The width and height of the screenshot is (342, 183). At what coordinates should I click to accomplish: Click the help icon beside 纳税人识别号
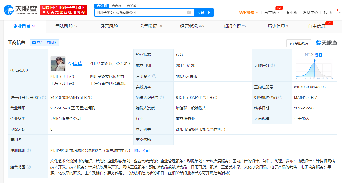point(162,97)
